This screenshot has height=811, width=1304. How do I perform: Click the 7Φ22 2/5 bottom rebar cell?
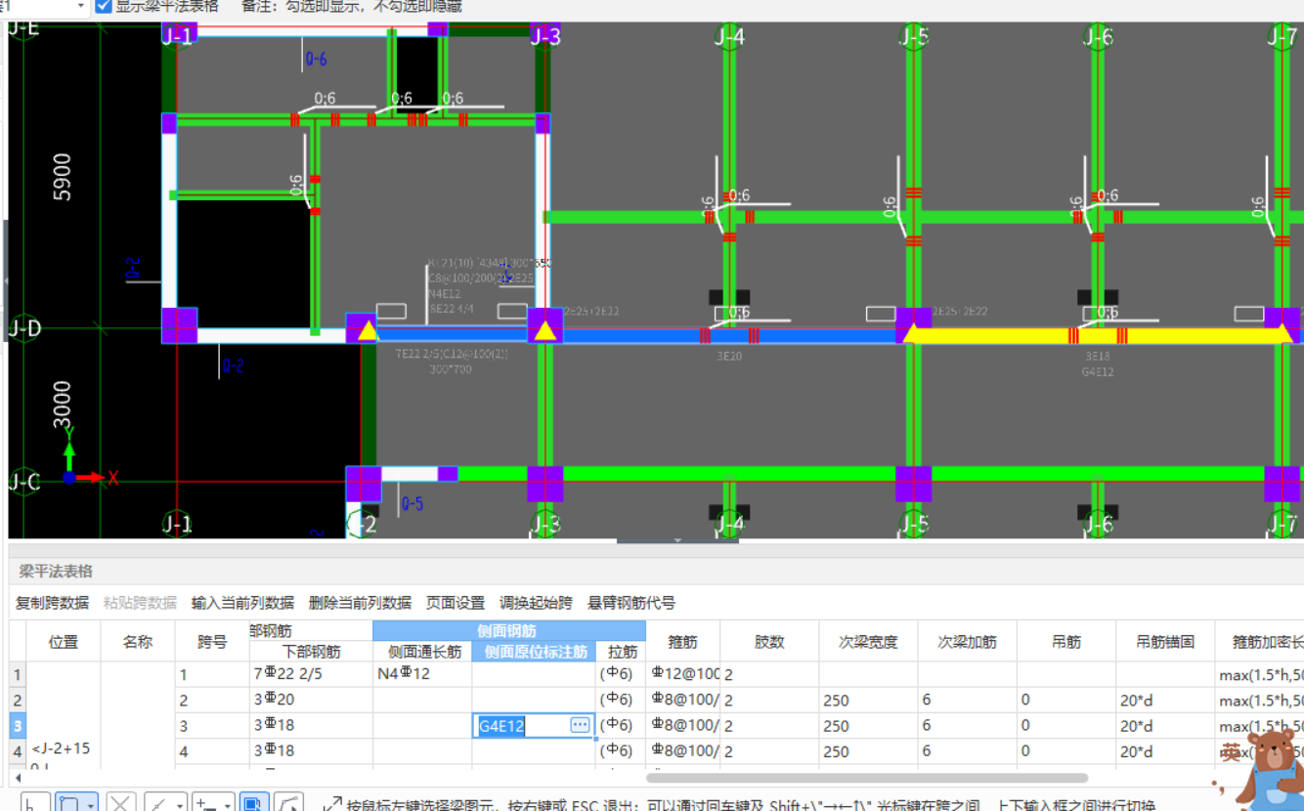click(311, 674)
